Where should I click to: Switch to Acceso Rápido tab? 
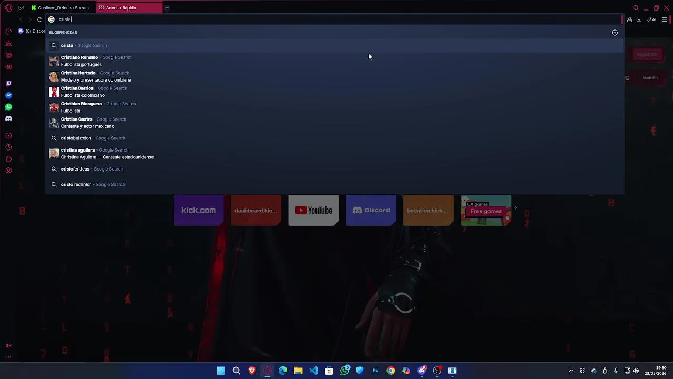(x=129, y=8)
